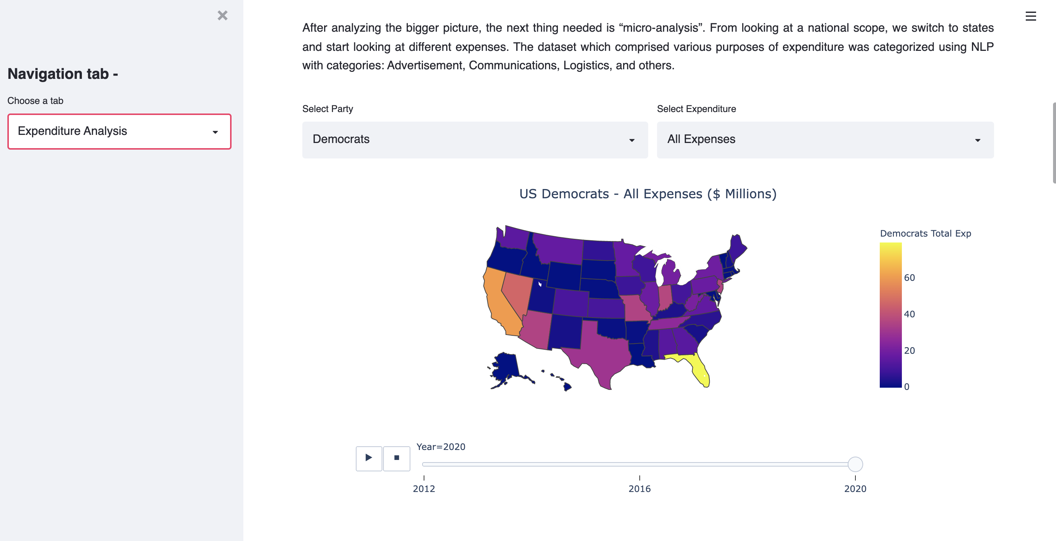Viewport: 1056px width, 541px height.
Task: Close the sidebar with the X icon
Action: [223, 15]
